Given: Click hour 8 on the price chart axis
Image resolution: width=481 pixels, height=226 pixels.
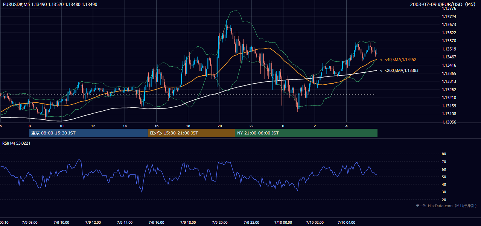Looking at the screenshot, I should [x=30, y=126].
